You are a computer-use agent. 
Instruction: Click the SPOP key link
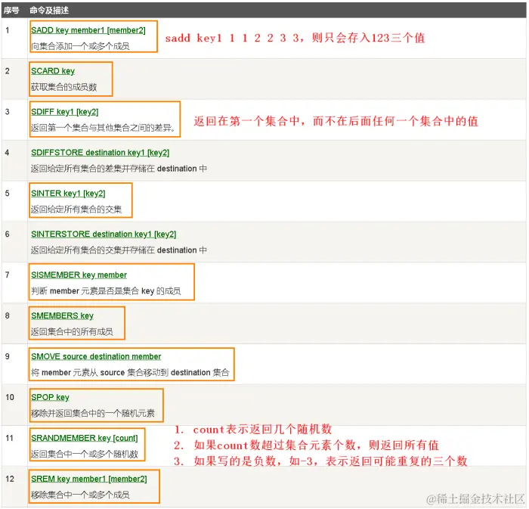pyautogui.click(x=50, y=398)
